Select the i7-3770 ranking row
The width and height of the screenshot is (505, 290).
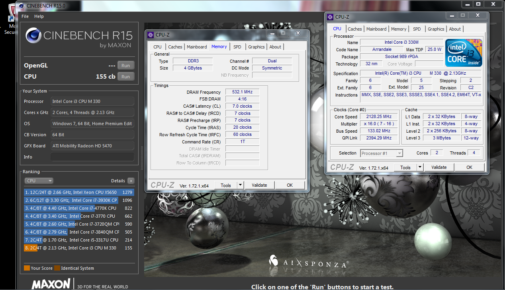[79, 216]
